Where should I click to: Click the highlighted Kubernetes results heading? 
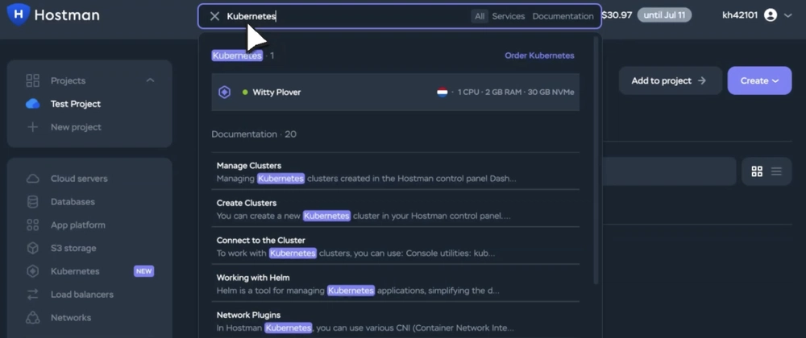coord(238,56)
